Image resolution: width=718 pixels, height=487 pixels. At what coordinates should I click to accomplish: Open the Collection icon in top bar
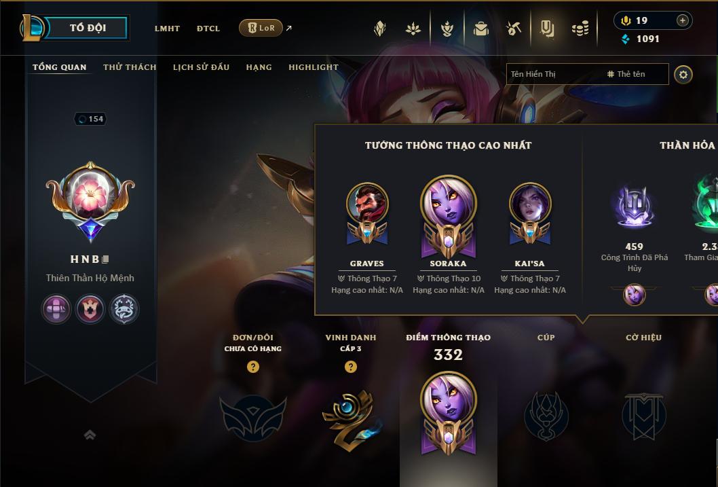click(x=379, y=29)
